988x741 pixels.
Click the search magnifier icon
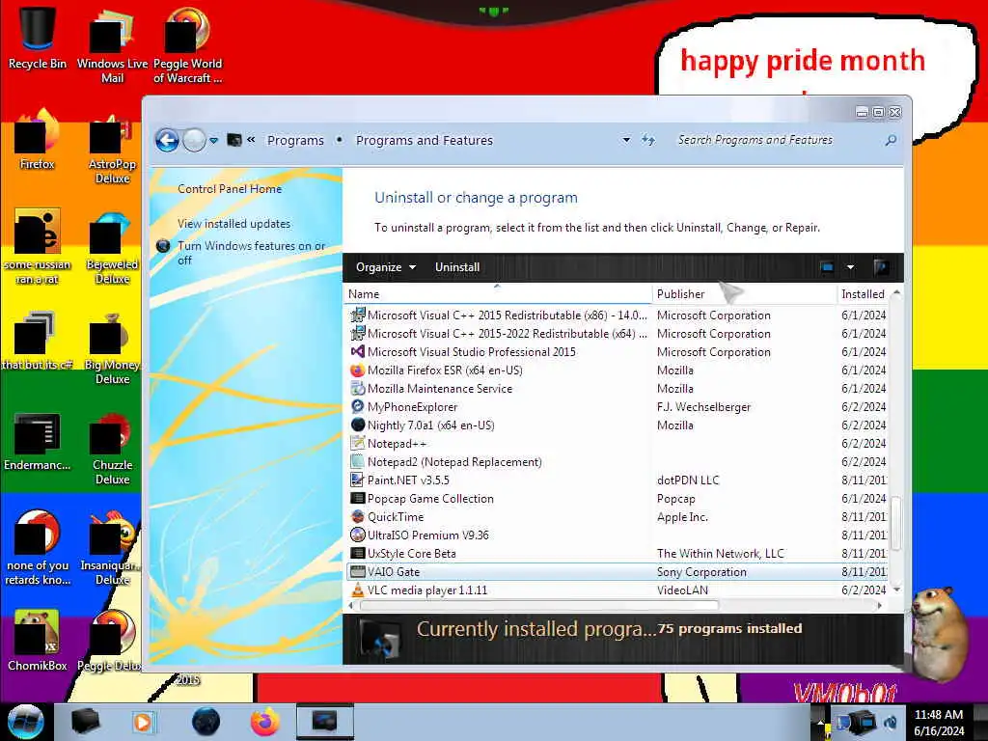891,140
